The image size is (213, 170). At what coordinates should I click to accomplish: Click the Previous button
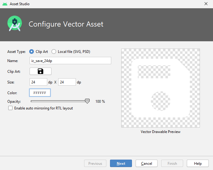coord(95,163)
